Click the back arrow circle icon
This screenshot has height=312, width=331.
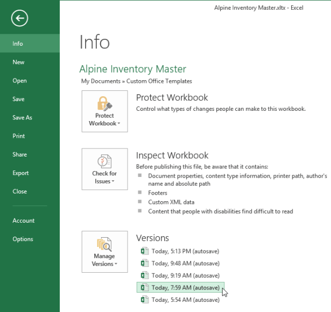[x=20, y=18]
